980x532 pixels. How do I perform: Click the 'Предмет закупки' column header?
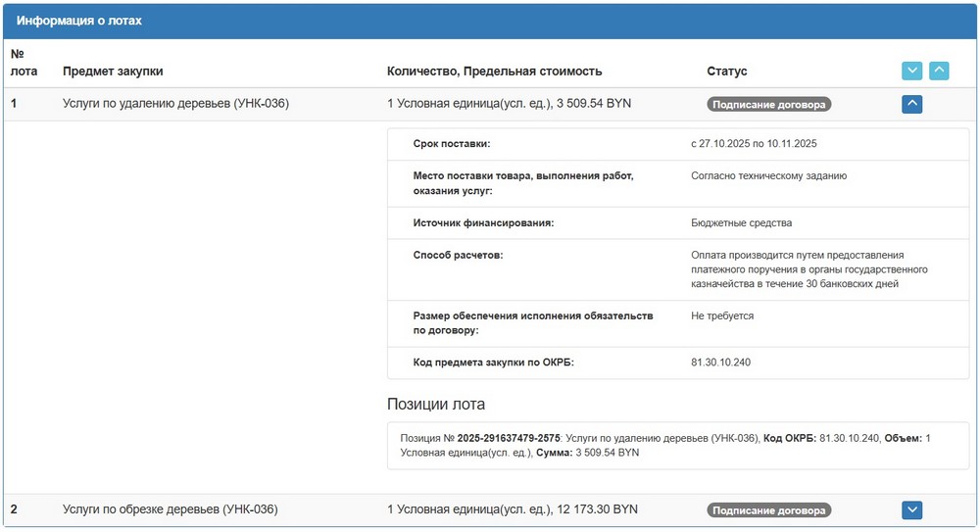113,72
